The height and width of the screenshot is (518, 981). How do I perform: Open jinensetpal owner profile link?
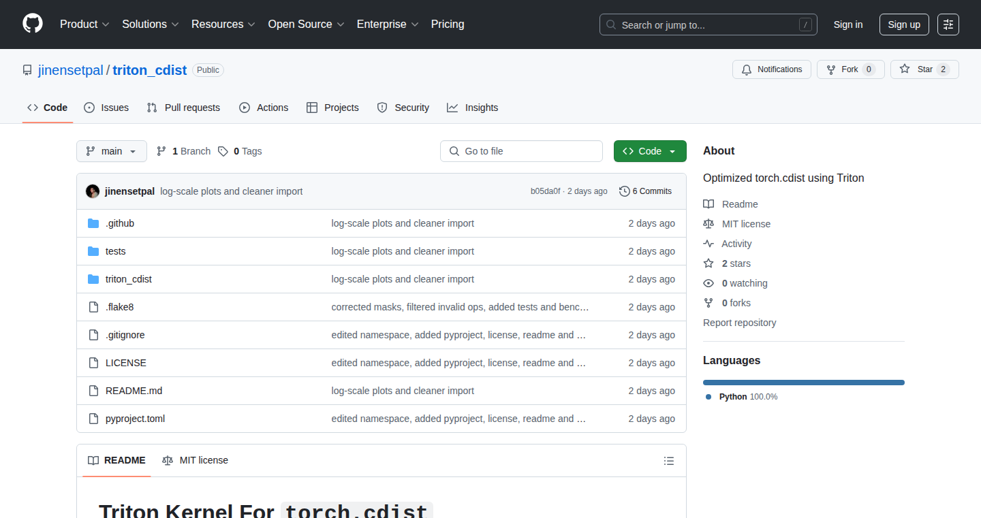point(71,70)
